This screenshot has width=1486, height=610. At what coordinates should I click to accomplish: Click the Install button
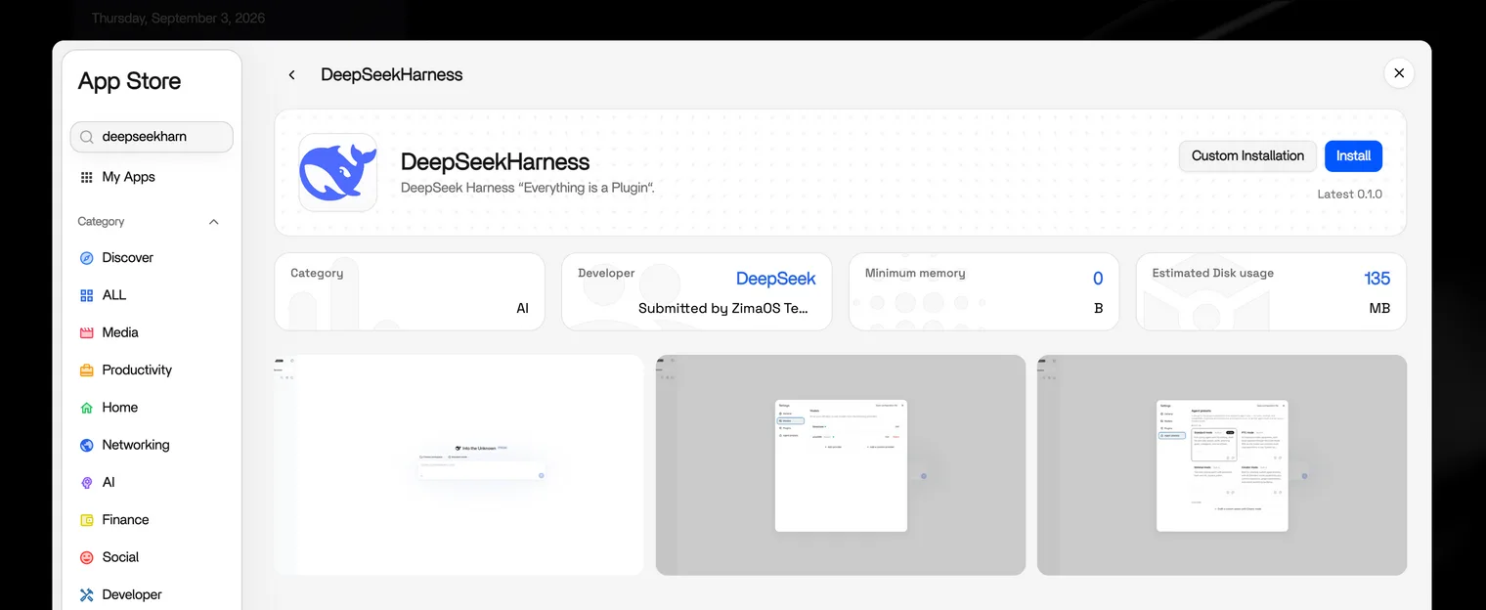(x=1353, y=156)
